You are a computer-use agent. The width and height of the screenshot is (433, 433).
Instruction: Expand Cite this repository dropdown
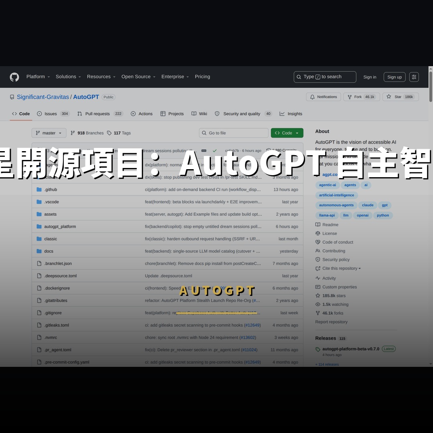tap(338, 268)
